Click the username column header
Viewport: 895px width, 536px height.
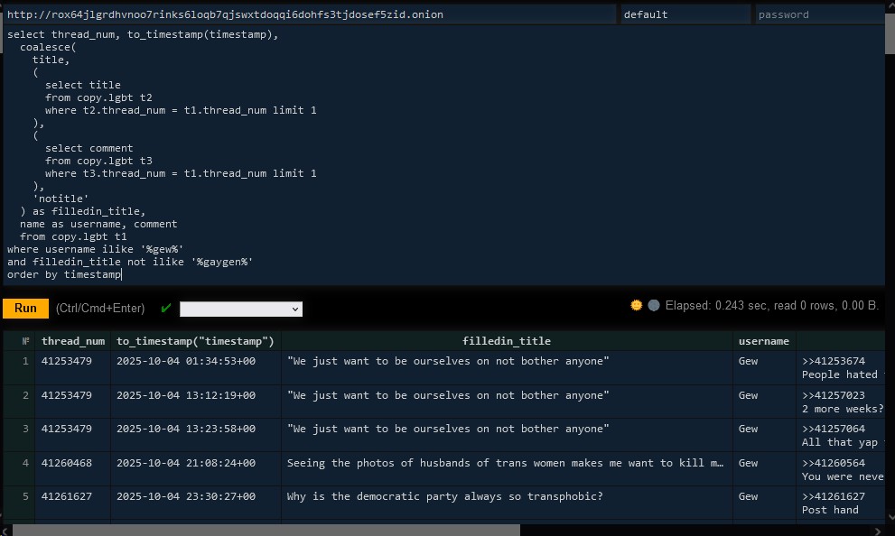[x=764, y=342]
